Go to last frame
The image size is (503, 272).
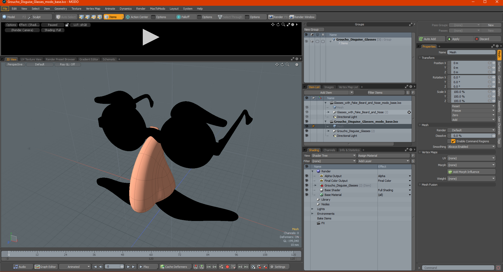pos(134,267)
